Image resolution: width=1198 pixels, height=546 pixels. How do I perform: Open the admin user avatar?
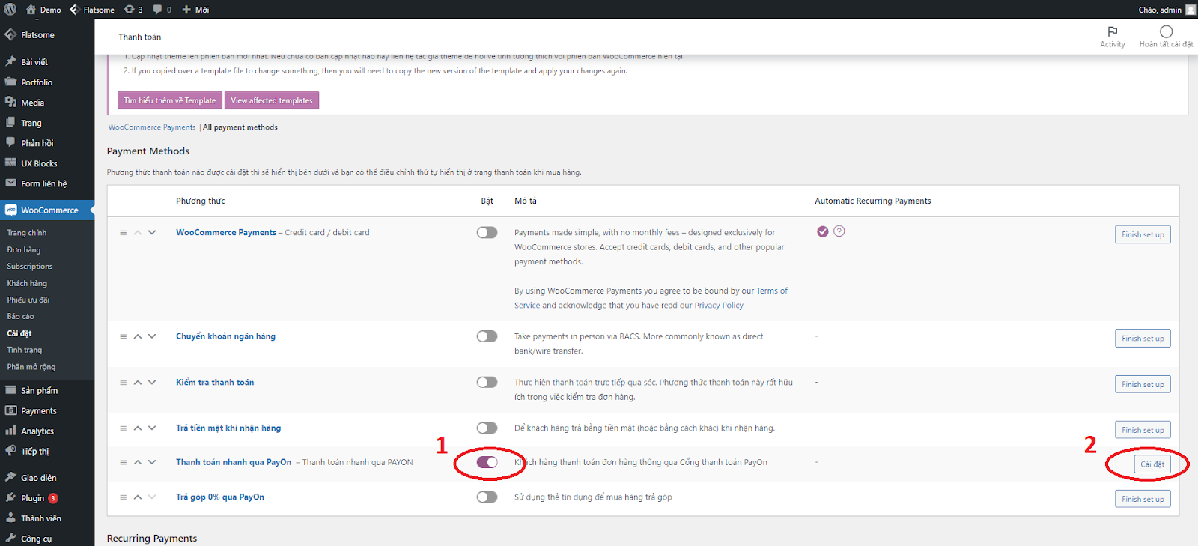pyautogui.click(x=1191, y=10)
